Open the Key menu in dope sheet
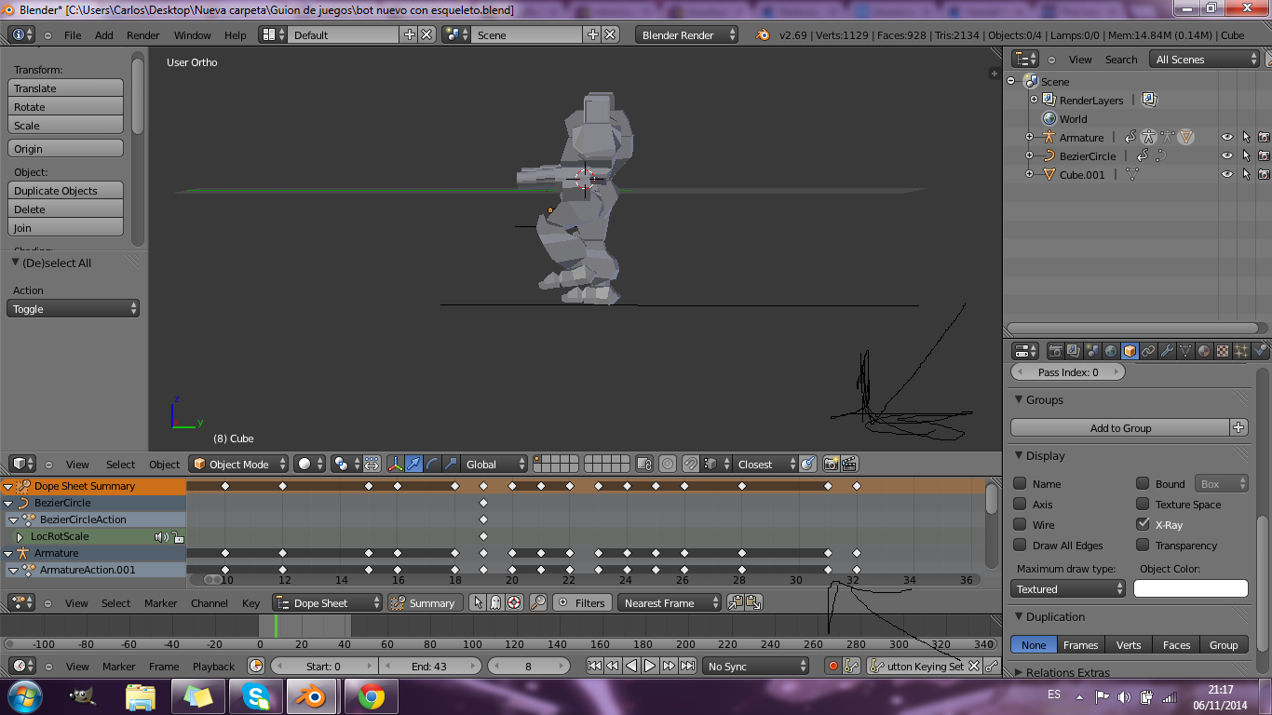The height and width of the screenshot is (715, 1272). tap(251, 603)
